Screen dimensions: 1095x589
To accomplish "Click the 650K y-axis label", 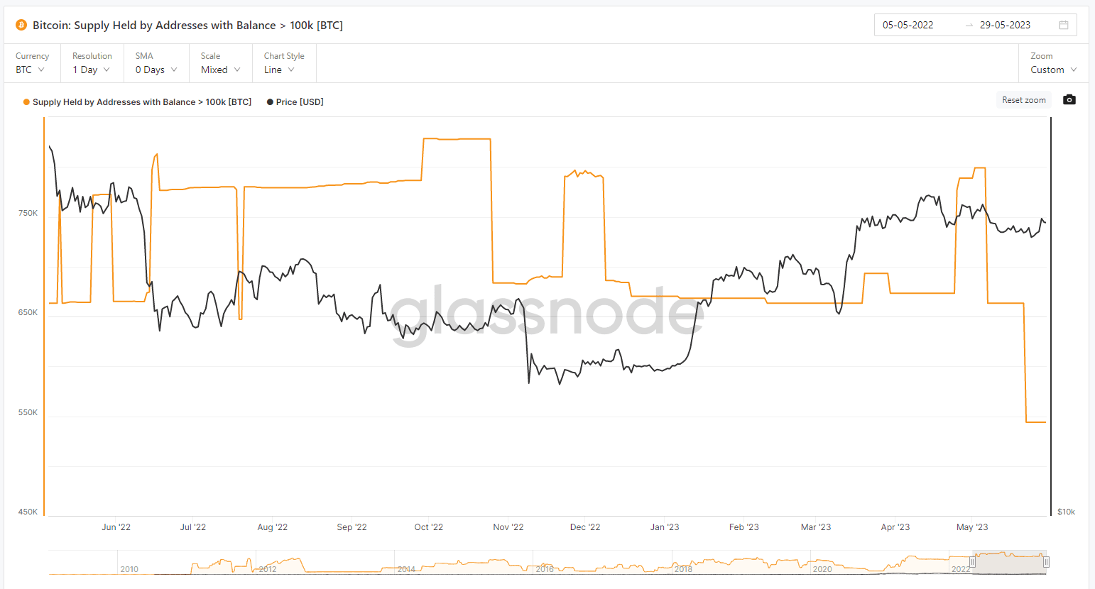I will (28, 312).
